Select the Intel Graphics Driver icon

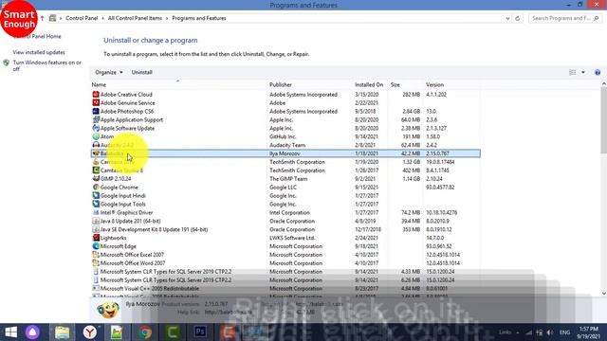[x=96, y=212]
